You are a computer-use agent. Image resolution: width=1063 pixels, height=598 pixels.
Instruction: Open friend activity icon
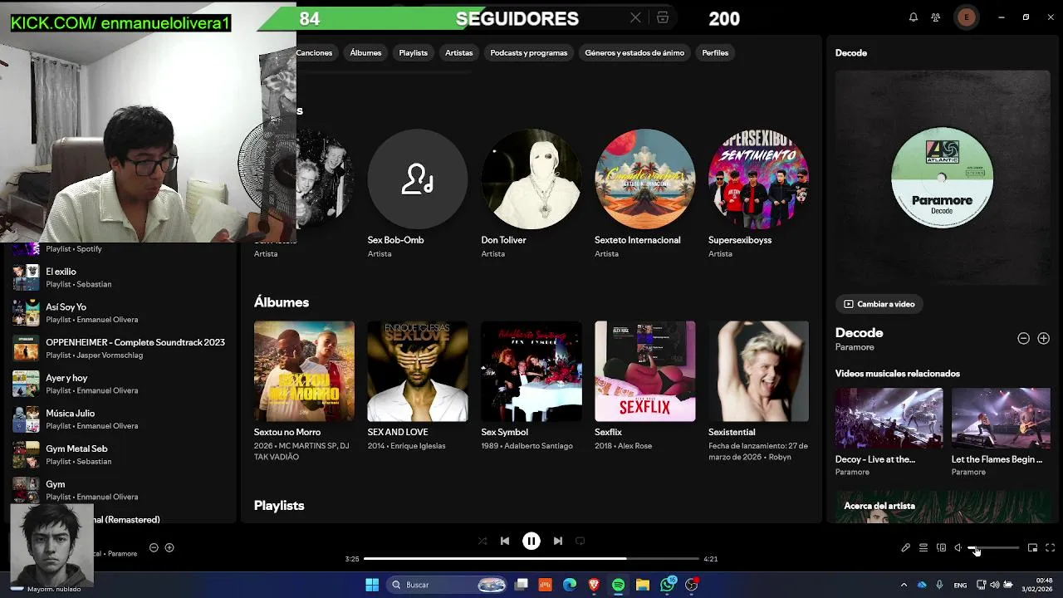(936, 17)
